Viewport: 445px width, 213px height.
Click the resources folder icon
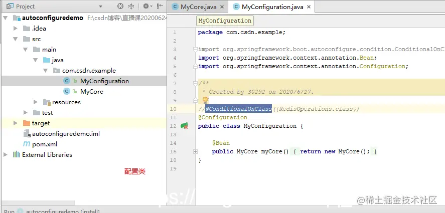pos(47,102)
